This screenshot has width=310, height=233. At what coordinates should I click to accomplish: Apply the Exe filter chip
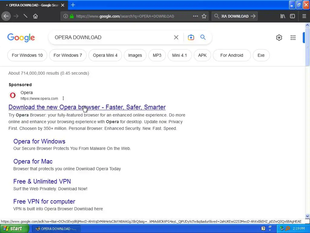click(x=261, y=55)
